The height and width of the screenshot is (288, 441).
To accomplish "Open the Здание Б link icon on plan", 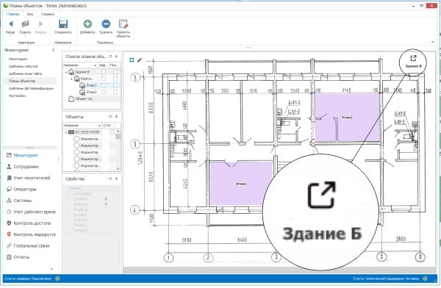I will 413,58.
